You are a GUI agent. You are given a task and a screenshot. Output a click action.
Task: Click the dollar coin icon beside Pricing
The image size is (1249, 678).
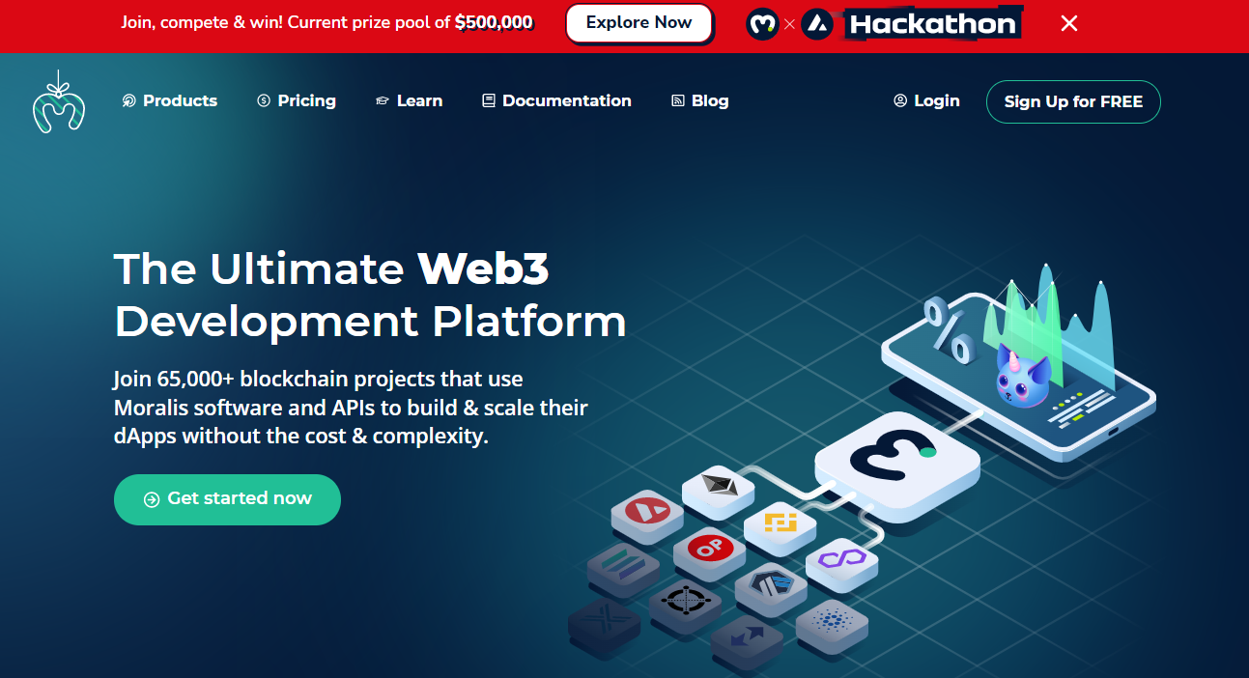(x=264, y=100)
